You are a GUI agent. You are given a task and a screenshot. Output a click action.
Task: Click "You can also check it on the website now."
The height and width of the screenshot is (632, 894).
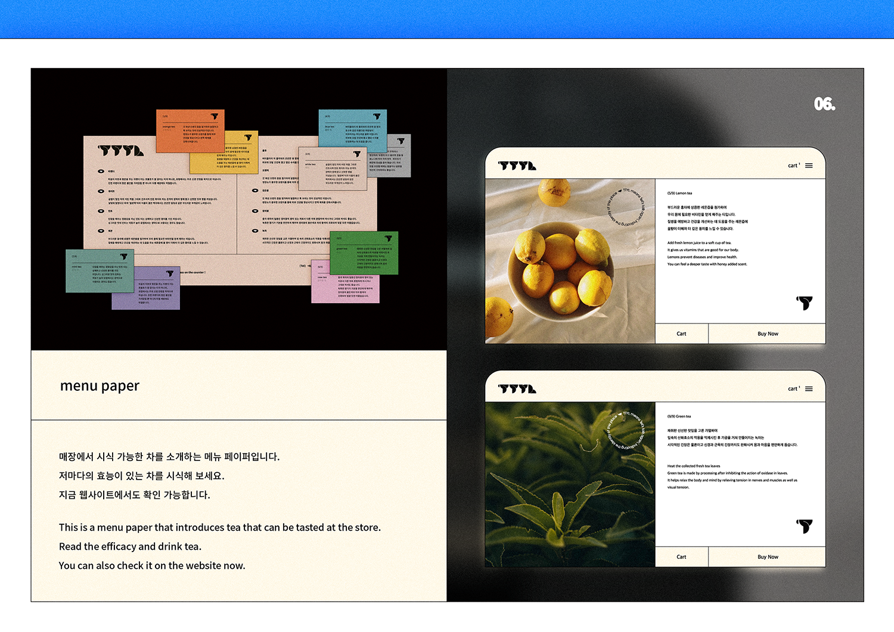pos(152,565)
